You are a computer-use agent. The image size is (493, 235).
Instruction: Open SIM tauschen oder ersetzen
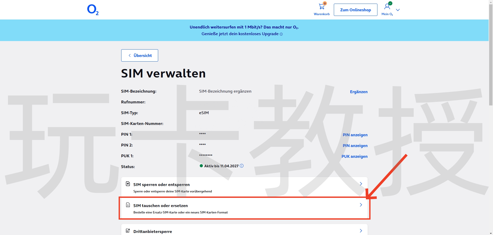coord(244,208)
